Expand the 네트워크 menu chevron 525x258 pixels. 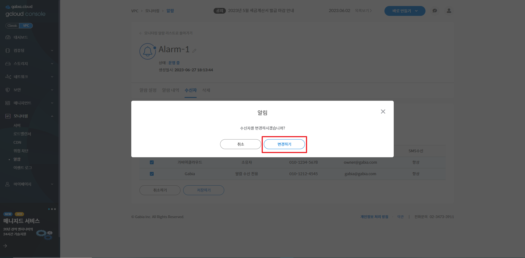pos(52,77)
